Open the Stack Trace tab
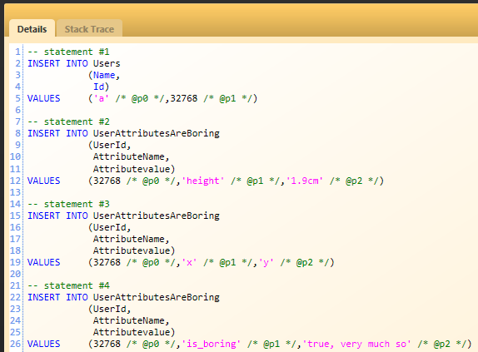This screenshot has width=478, height=352. coord(89,29)
